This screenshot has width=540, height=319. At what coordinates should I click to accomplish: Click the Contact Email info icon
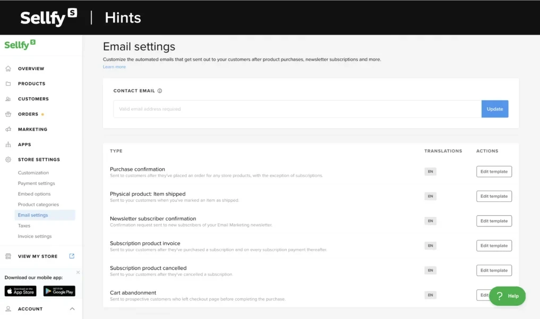pyautogui.click(x=160, y=91)
